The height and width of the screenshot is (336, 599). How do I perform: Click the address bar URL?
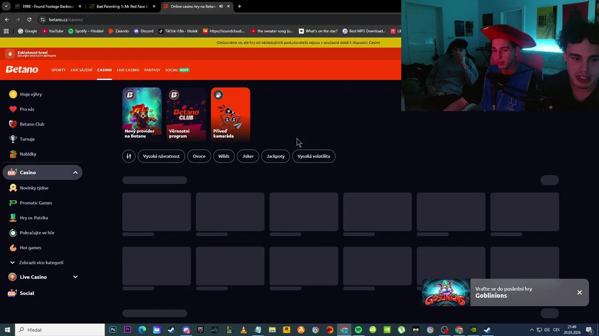tap(66, 20)
